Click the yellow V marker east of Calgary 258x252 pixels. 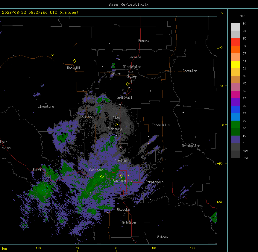(x=128, y=175)
